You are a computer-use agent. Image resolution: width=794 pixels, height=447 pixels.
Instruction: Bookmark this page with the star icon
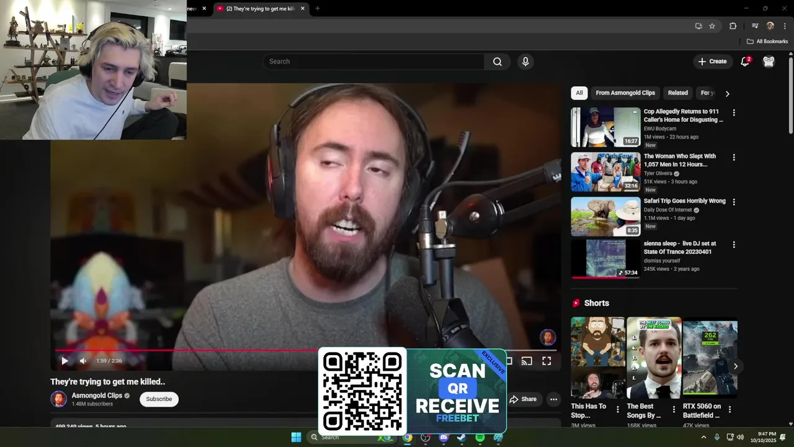(x=712, y=26)
